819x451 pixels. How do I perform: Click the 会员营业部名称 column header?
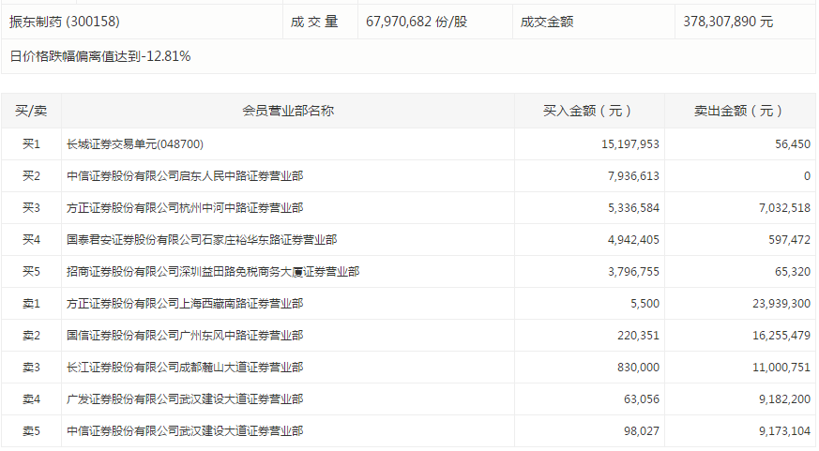(x=288, y=111)
